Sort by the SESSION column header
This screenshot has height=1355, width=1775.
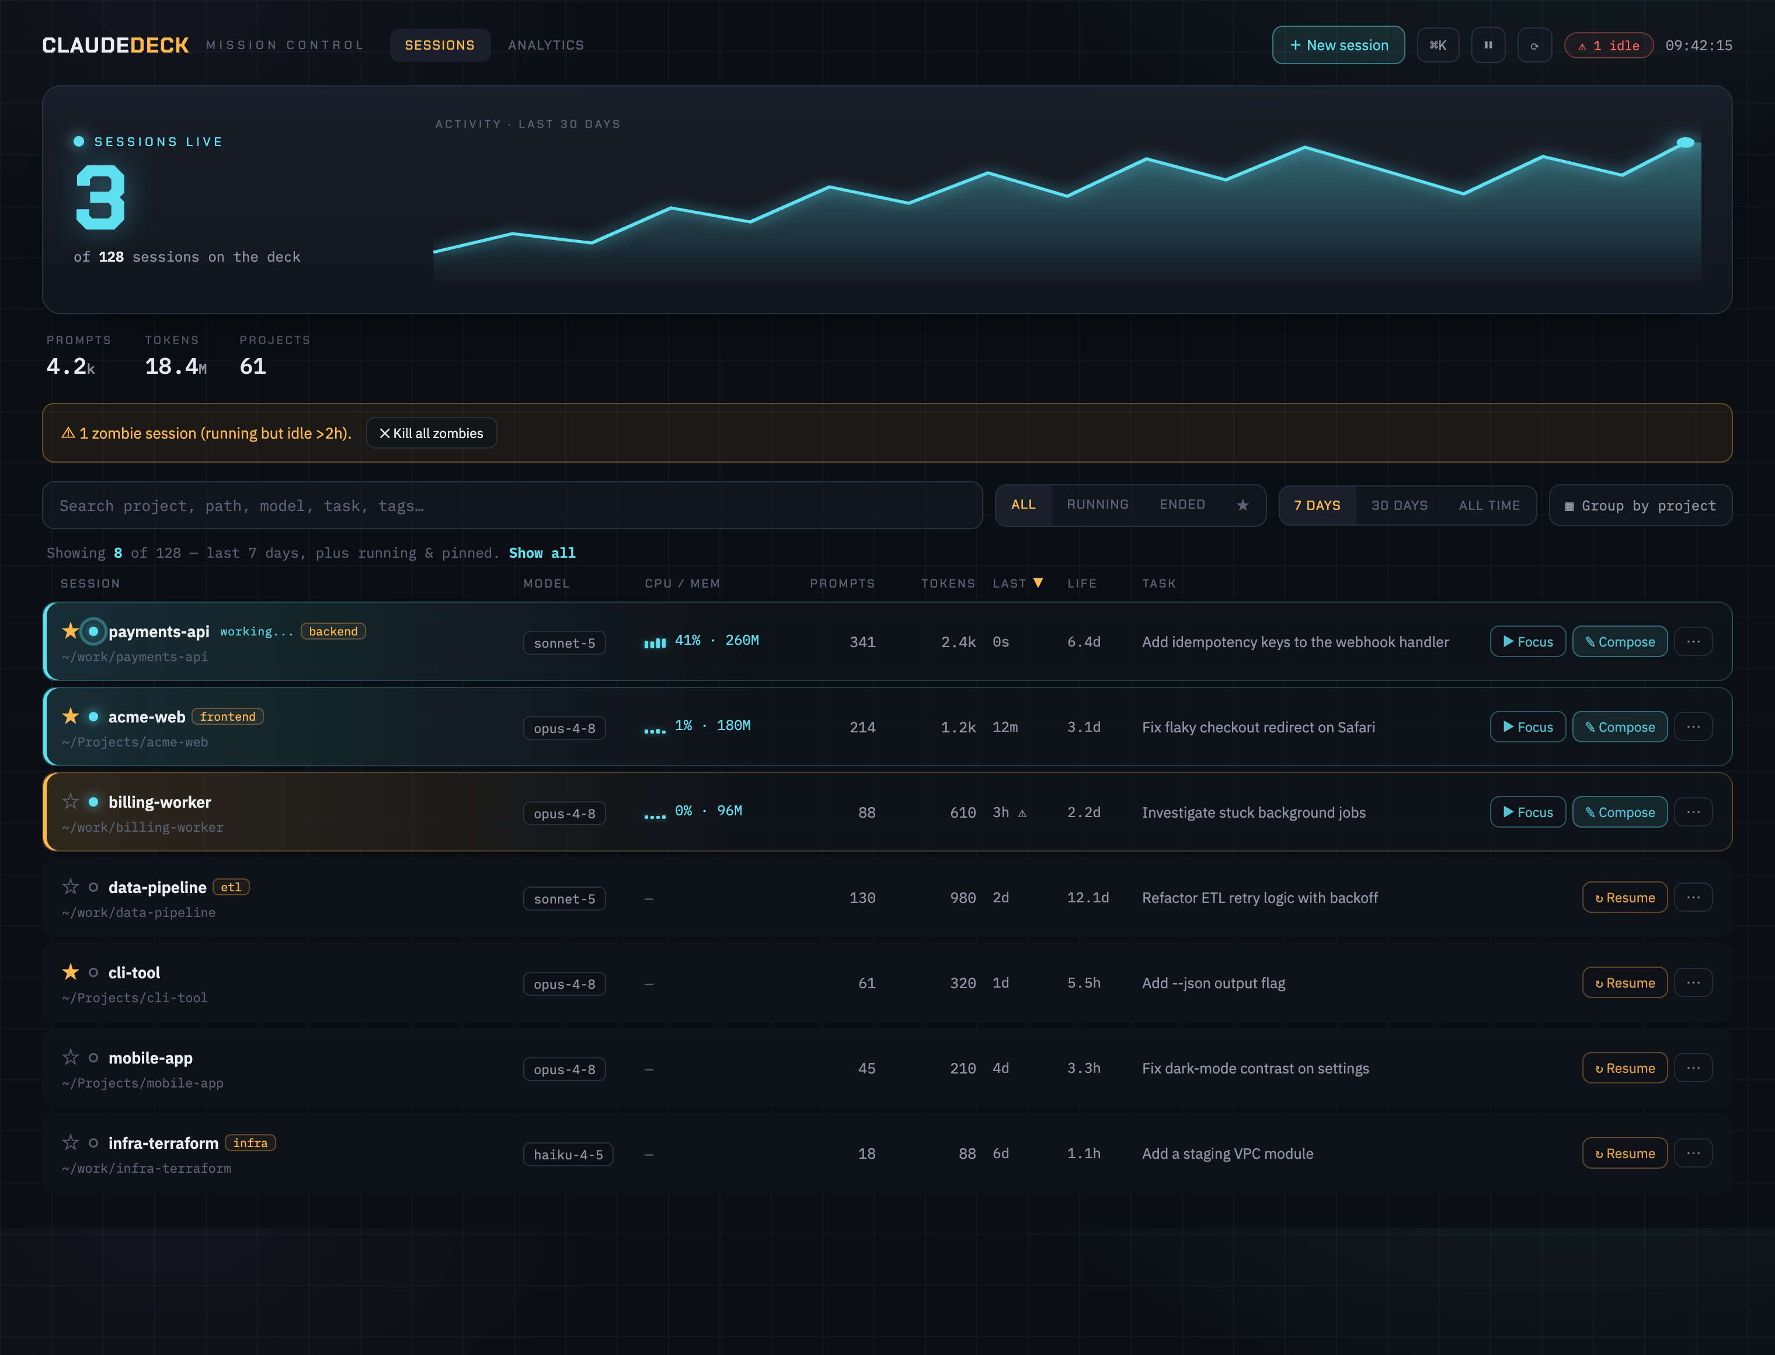[89, 583]
